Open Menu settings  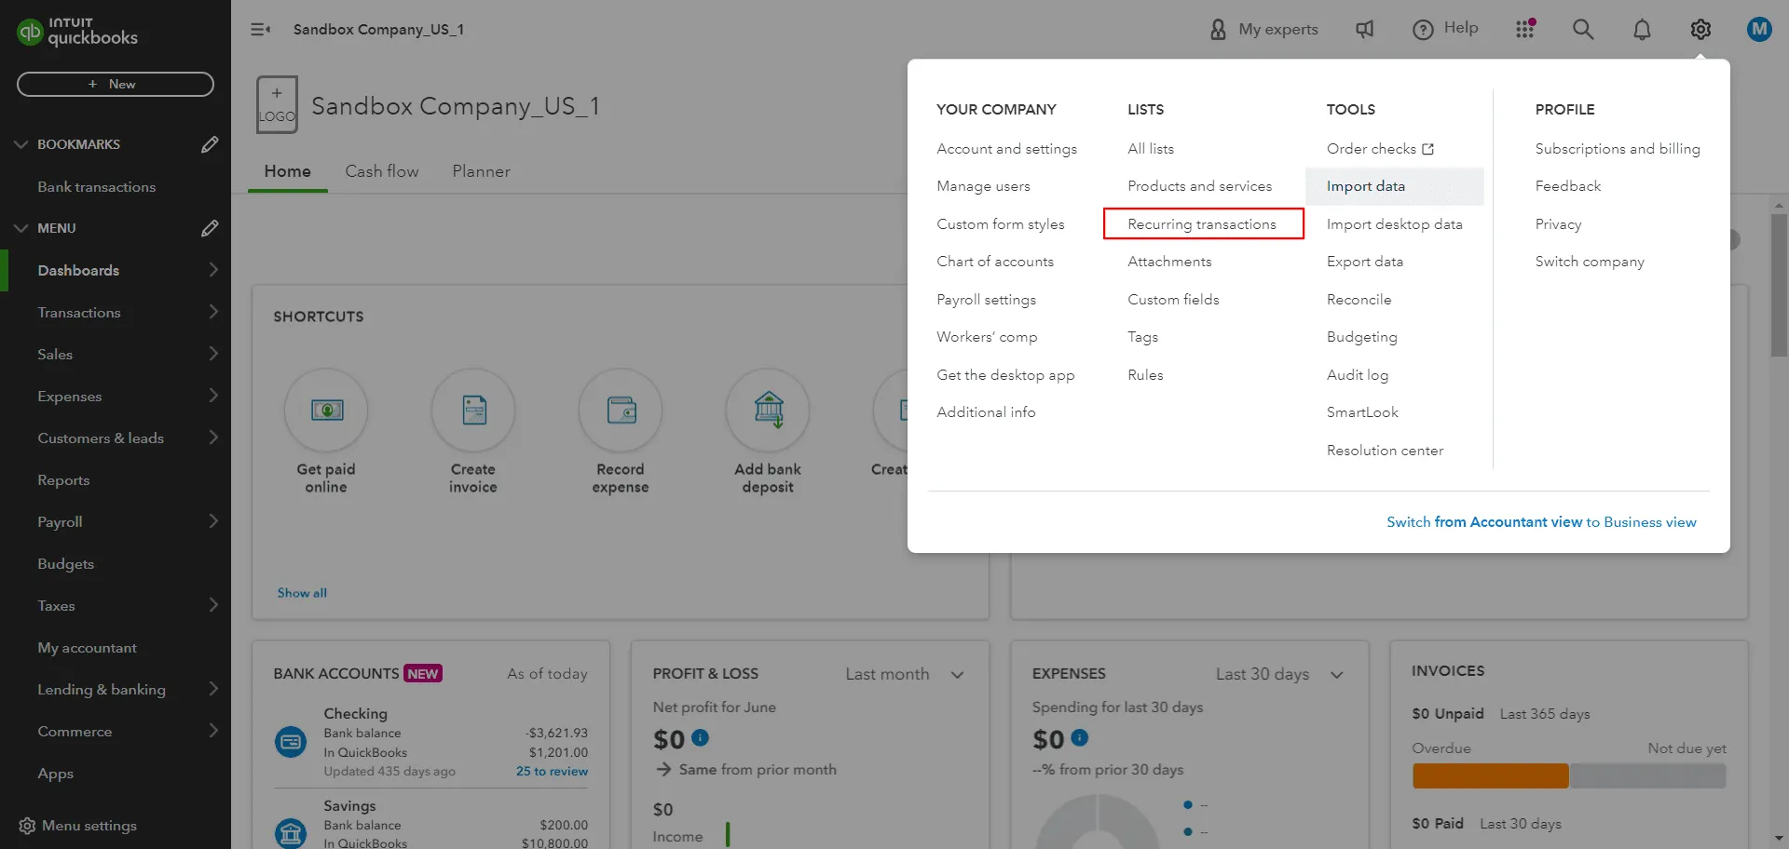77,826
